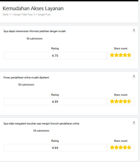Screen dimensions: 140x162
Task: Click the 4.75 rating value cell
Action: click(55, 56)
